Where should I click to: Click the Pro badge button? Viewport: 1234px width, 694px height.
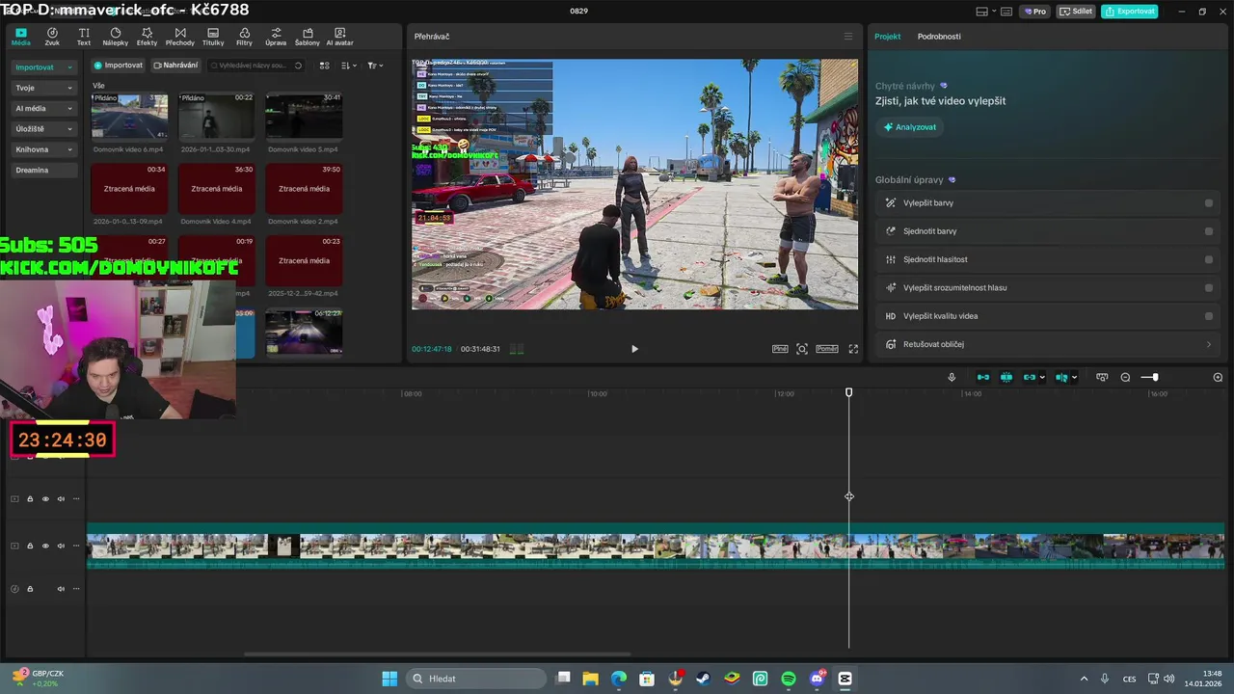pos(1035,12)
